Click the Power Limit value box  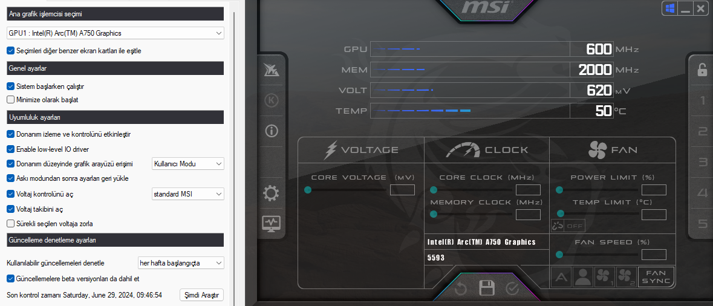click(x=654, y=190)
